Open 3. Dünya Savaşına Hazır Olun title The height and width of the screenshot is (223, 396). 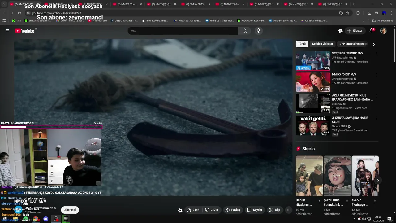(350, 120)
